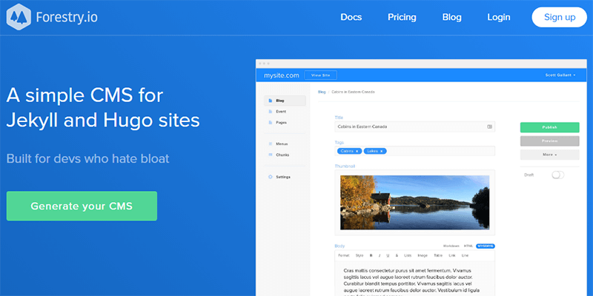Image resolution: width=593 pixels, height=296 pixels.
Task: Remove the Lakes tag
Action: click(381, 151)
